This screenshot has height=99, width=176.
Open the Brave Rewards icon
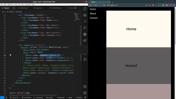tap(156, 5)
